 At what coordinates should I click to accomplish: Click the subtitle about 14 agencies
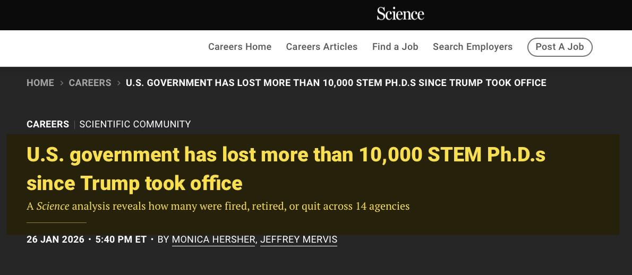pos(218,206)
